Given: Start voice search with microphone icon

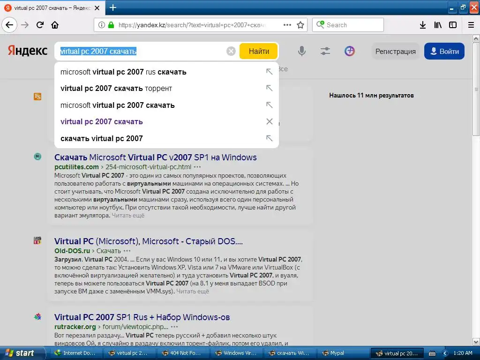Looking at the screenshot, I should [301, 51].
